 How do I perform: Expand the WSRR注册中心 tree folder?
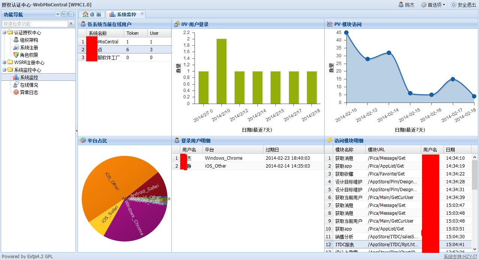pos(4,62)
